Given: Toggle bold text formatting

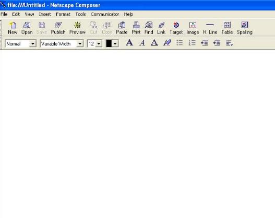Looking at the screenshot, I should click(129, 43).
